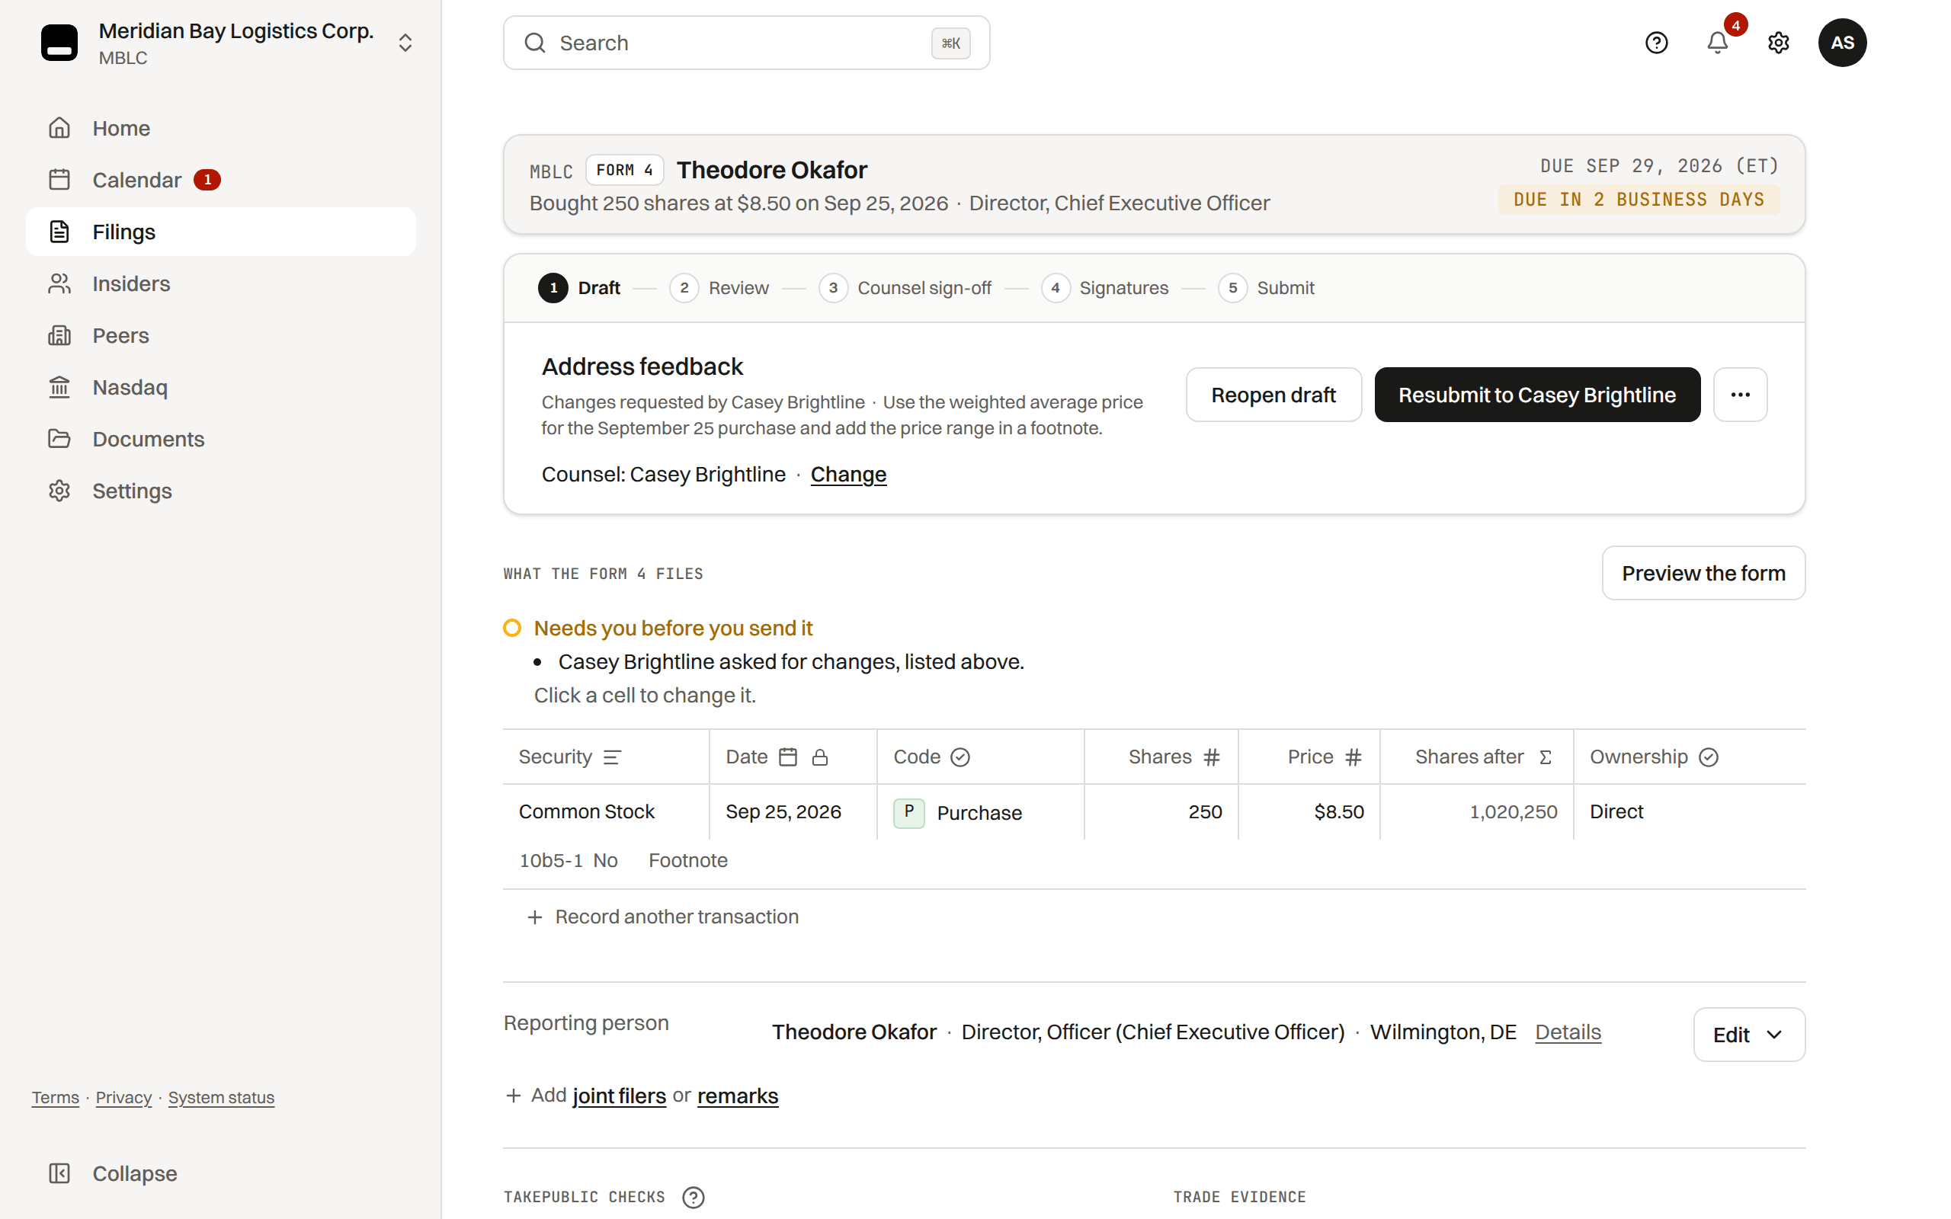
Task: Select the Signatures step
Action: [1104, 288]
